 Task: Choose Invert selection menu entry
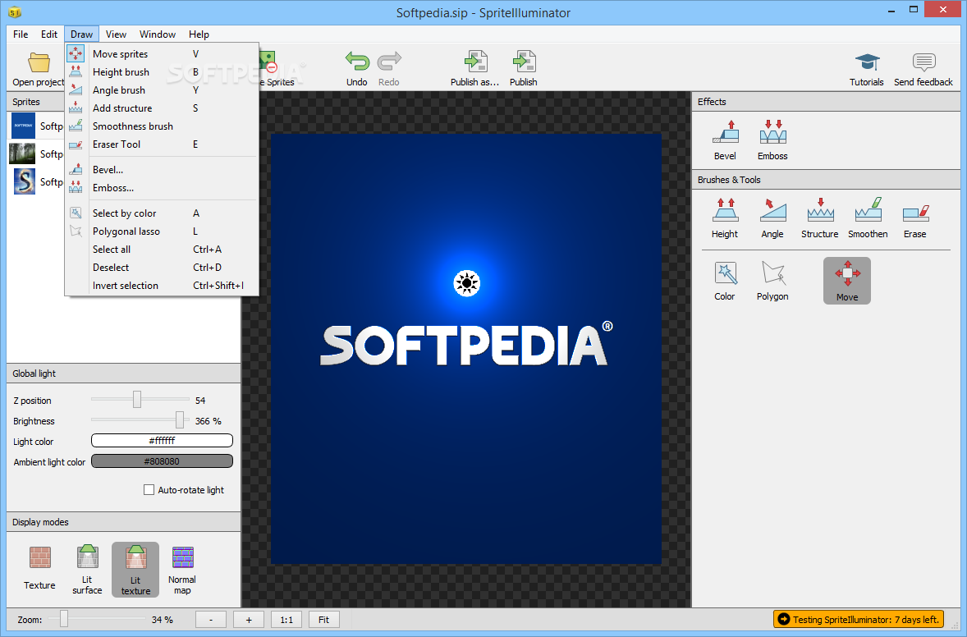[162, 286]
